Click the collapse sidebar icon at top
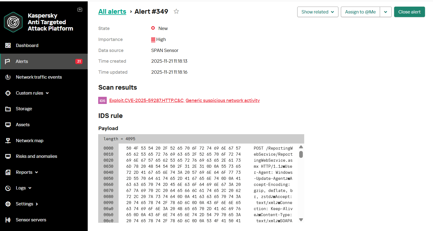This screenshot has width=433, height=231. 80,9
